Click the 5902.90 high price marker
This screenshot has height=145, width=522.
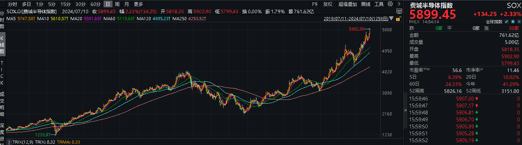pos(357,29)
